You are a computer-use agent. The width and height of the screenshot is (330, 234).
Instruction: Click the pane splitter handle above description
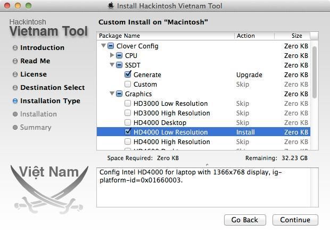[207, 165]
